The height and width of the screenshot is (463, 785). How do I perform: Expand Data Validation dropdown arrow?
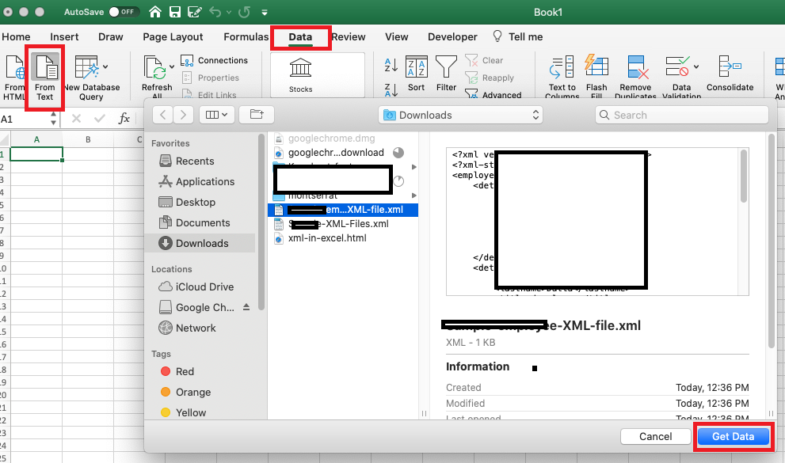(x=696, y=67)
